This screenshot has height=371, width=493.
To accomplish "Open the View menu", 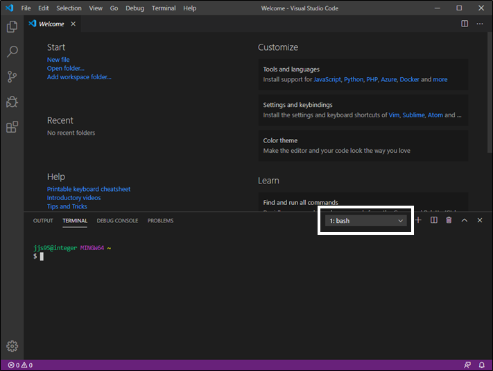I will [96, 8].
